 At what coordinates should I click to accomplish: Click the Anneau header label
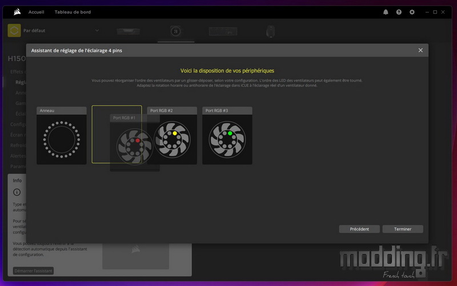click(62, 110)
